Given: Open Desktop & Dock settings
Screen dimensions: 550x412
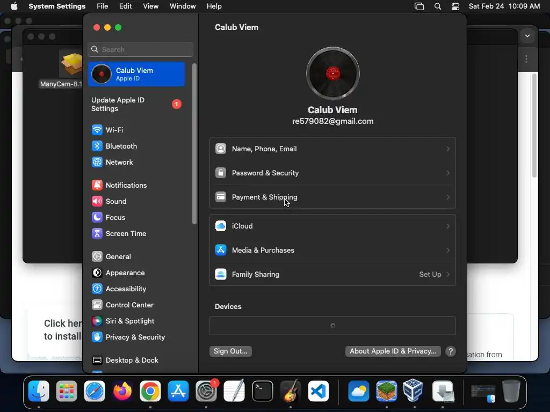Looking at the screenshot, I should click(125, 360).
